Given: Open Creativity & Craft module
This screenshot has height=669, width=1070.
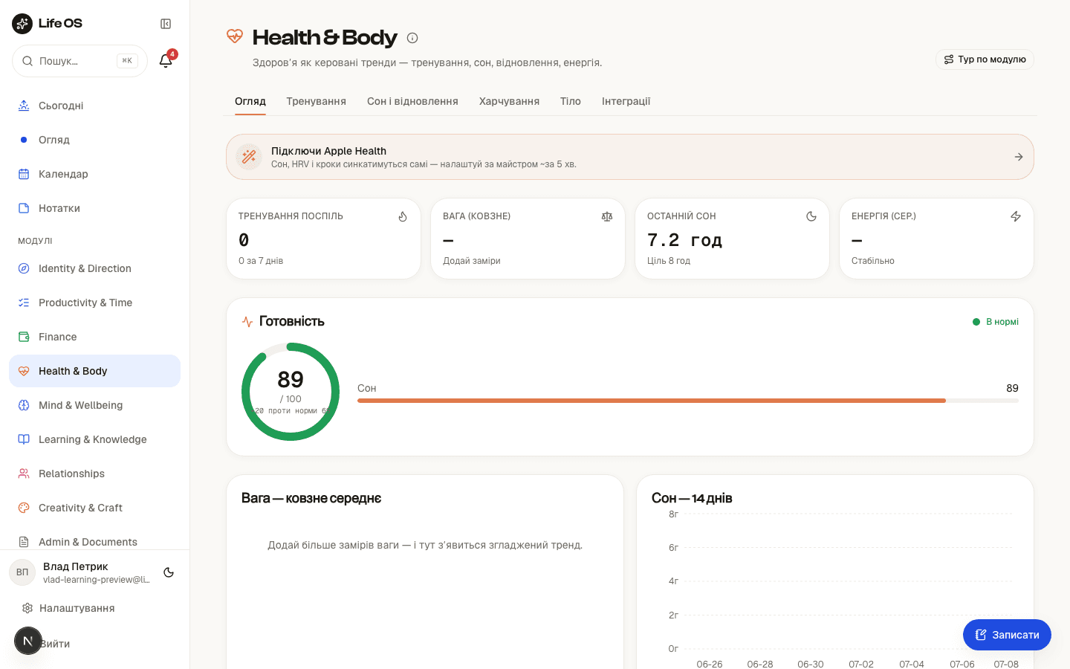Looking at the screenshot, I should pos(94,508).
